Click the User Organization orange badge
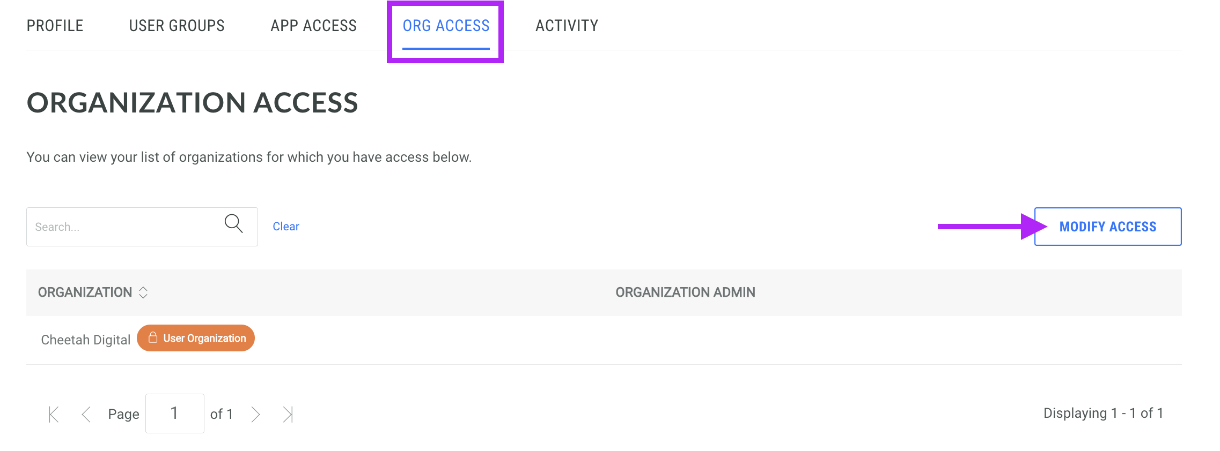Image resolution: width=1220 pixels, height=451 pixels. pos(196,338)
